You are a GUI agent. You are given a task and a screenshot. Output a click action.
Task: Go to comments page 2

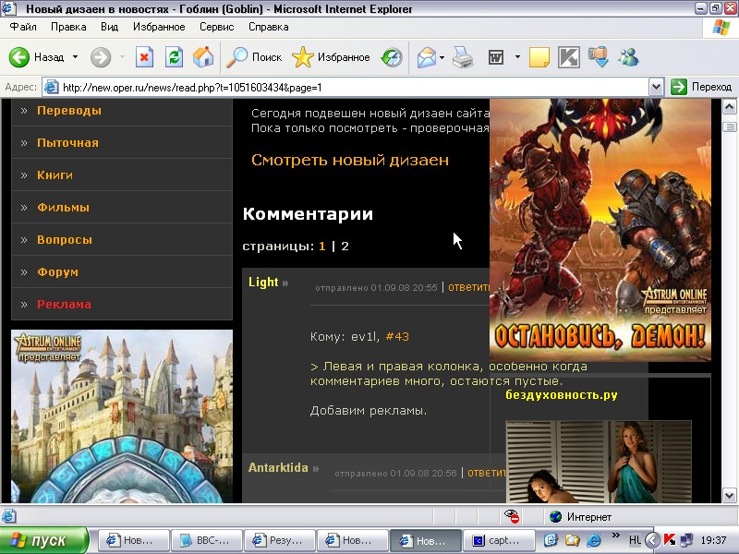(345, 247)
